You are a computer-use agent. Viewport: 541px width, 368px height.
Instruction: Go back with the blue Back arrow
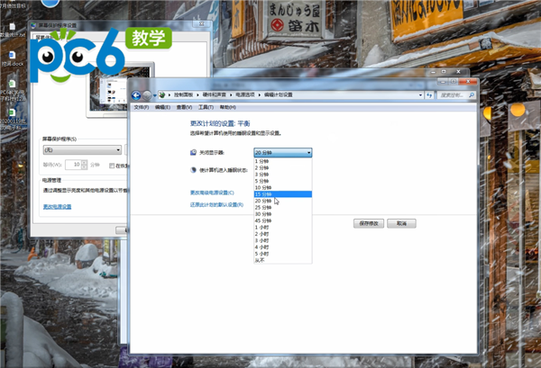click(x=136, y=95)
